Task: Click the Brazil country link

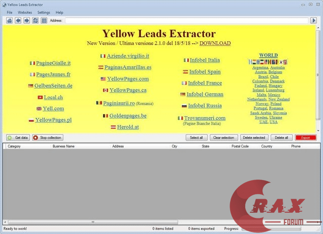Action: 263,76
